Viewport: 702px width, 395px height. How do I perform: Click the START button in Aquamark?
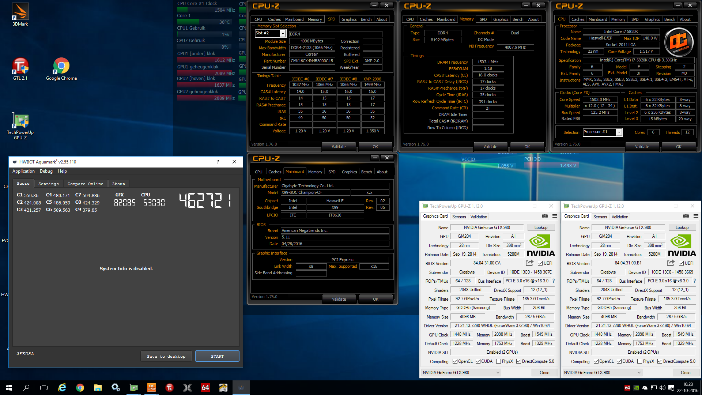(217, 356)
